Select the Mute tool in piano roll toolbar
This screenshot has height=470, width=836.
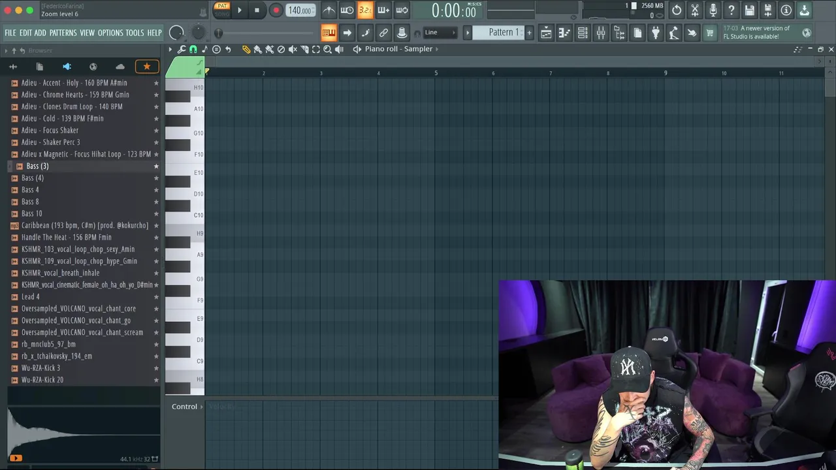click(x=293, y=49)
